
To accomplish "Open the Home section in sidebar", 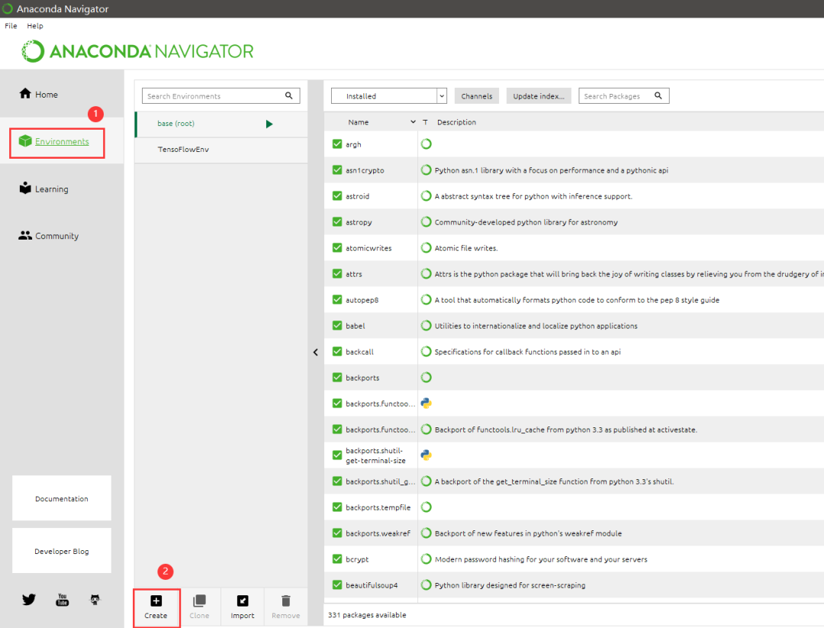I will [x=39, y=94].
